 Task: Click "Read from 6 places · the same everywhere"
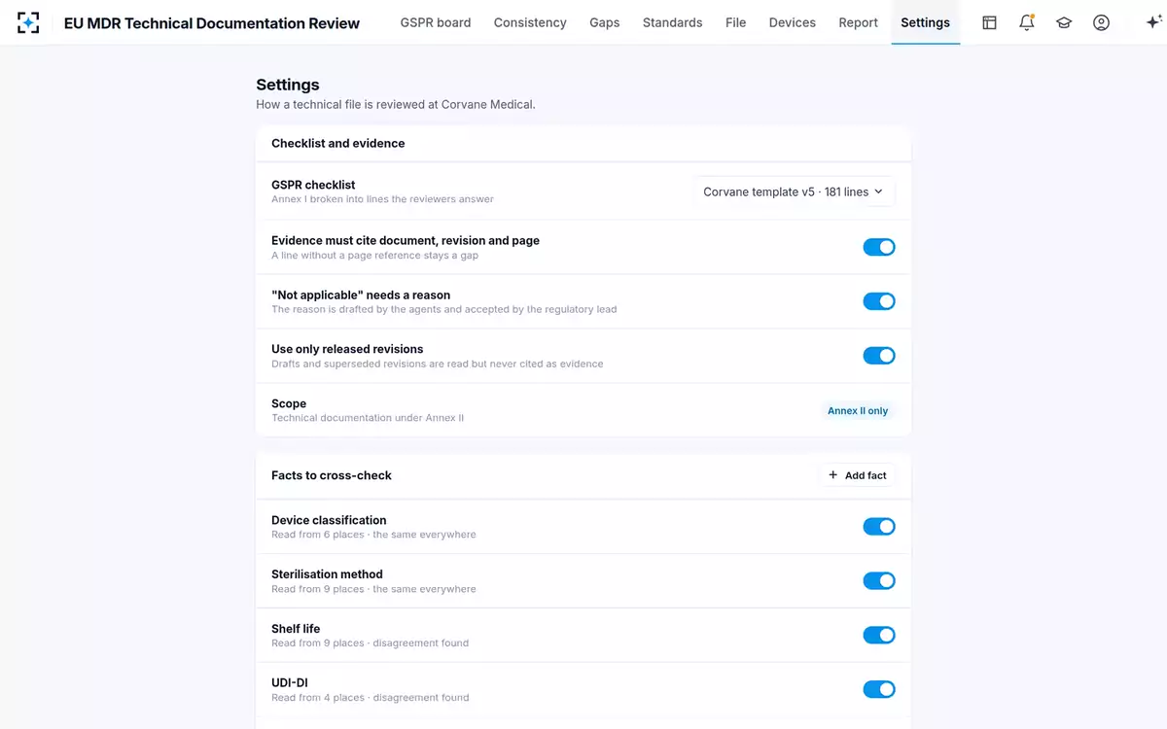click(373, 535)
